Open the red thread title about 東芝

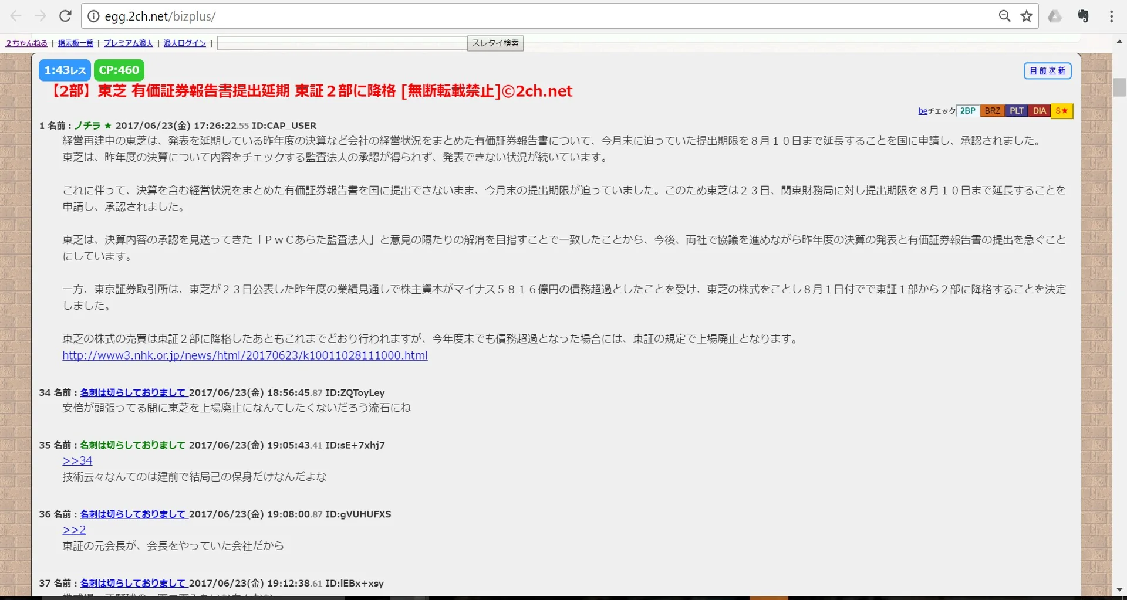[x=311, y=91]
